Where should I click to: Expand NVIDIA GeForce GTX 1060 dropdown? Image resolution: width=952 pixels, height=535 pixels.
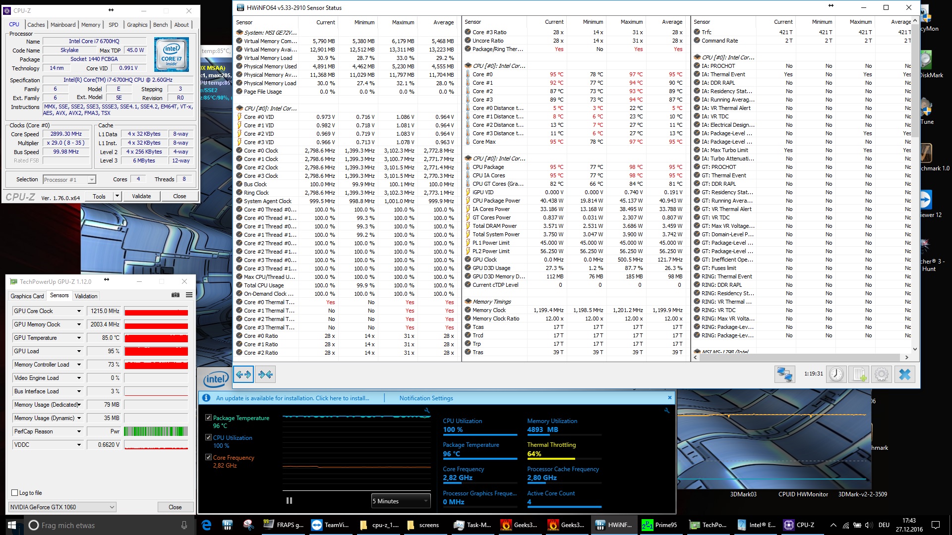click(x=62, y=507)
